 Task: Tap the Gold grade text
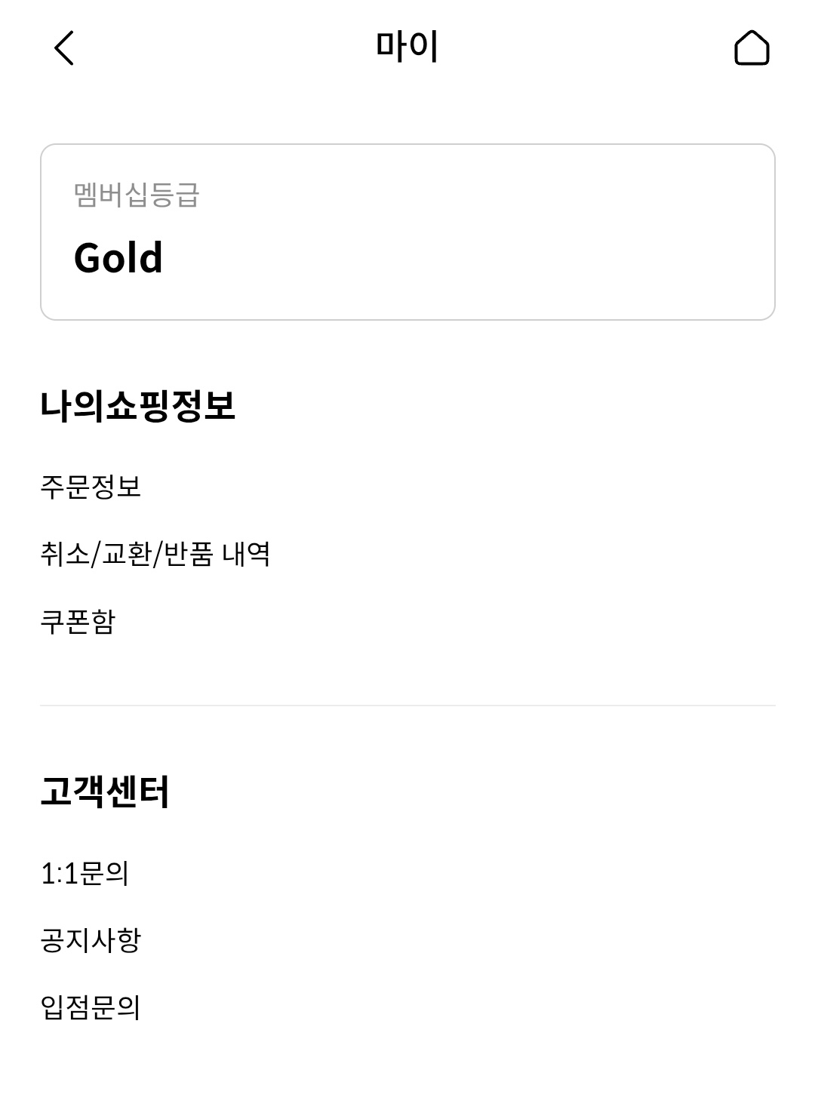(118, 258)
